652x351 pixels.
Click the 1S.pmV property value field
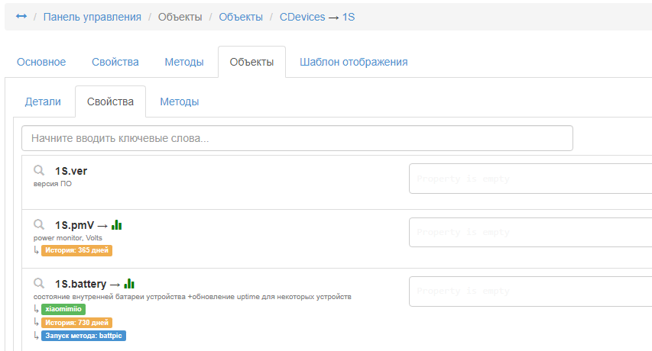(x=530, y=232)
